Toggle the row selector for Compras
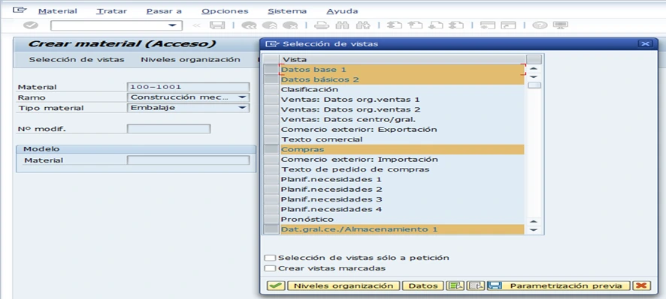 click(x=271, y=149)
